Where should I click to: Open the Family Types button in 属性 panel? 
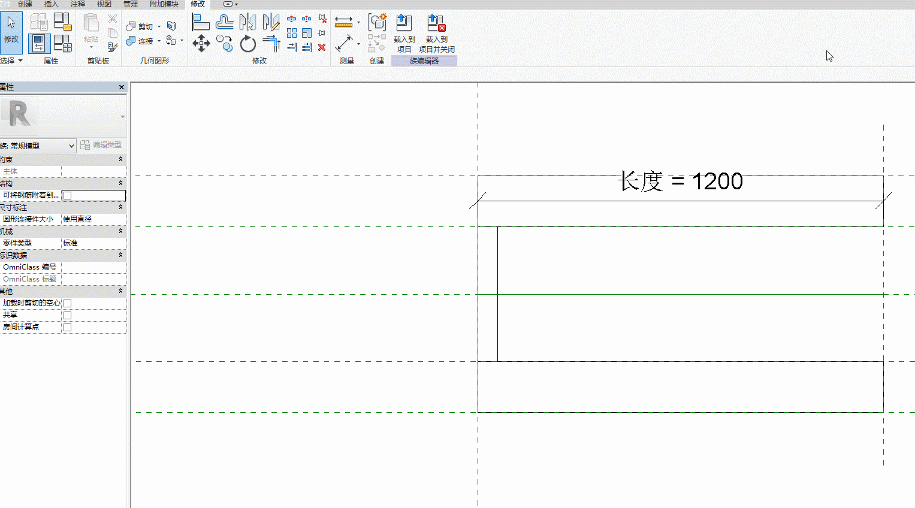[62, 44]
